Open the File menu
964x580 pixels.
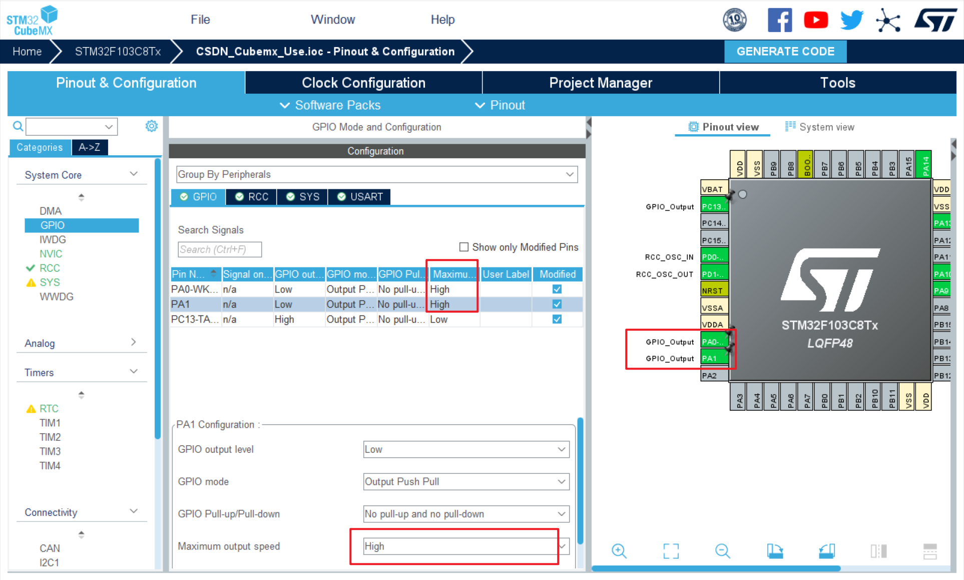pos(200,20)
